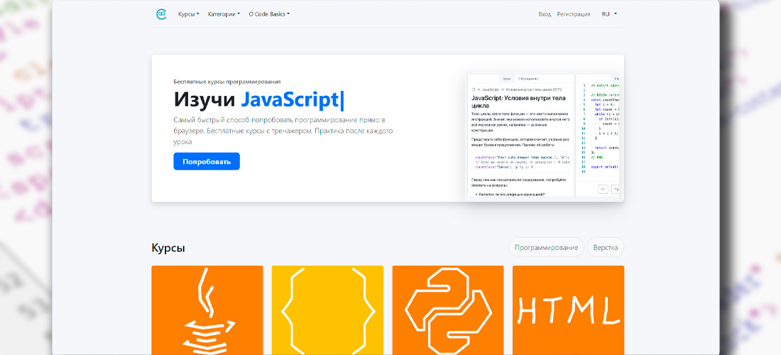Filter courses by Верстка
This screenshot has height=355, width=781.
pos(606,247)
